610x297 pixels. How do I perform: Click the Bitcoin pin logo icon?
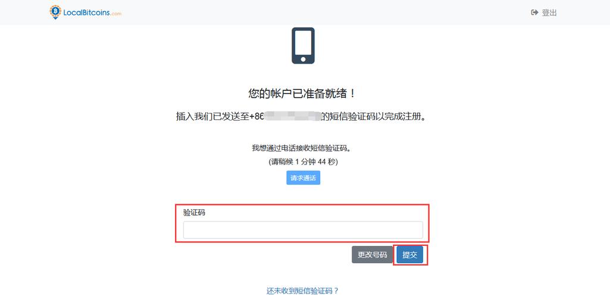[x=55, y=12]
